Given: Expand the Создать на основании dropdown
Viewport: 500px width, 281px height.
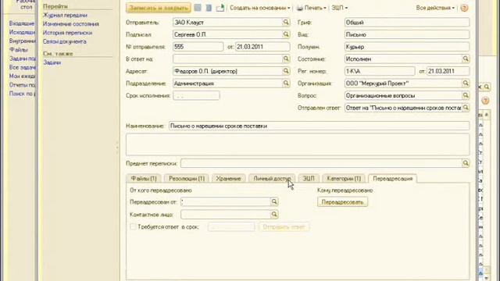Looking at the screenshot, I should (260, 8).
